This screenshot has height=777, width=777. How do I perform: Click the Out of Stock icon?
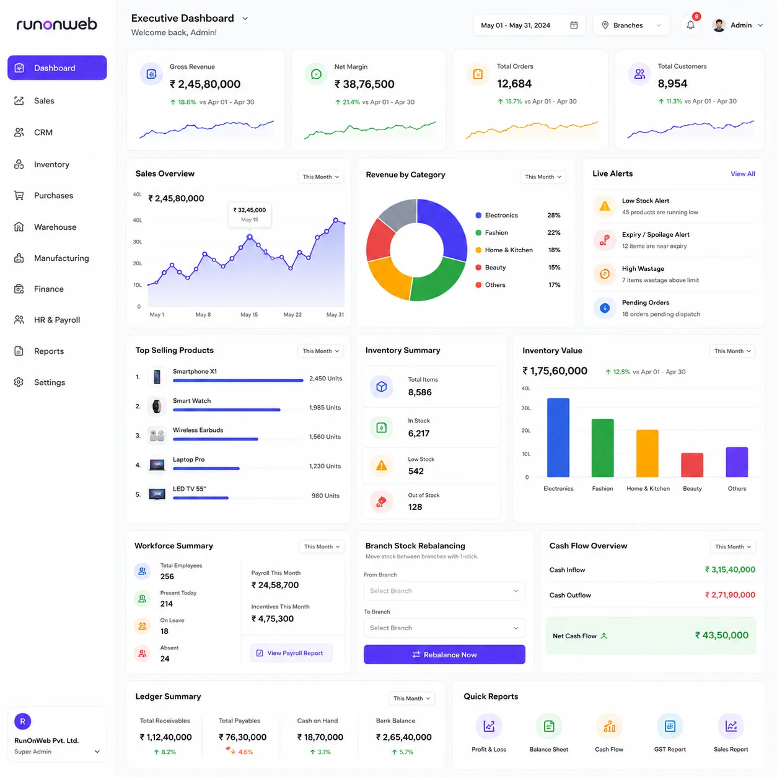coord(382,501)
